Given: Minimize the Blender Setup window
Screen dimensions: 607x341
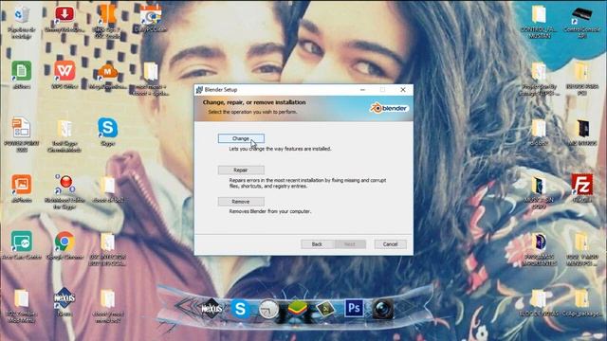Looking at the screenshot, I should (362, 90).
